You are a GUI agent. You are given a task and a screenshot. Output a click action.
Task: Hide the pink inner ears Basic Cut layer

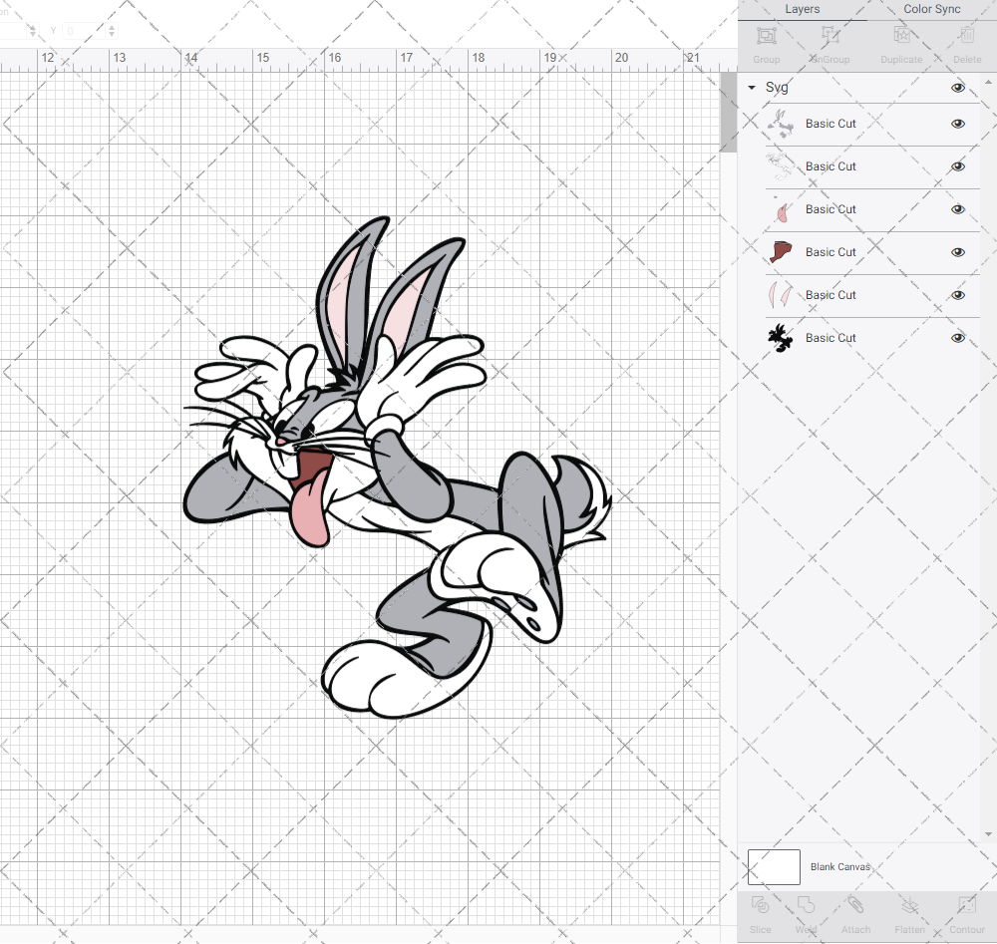[957, 295]
